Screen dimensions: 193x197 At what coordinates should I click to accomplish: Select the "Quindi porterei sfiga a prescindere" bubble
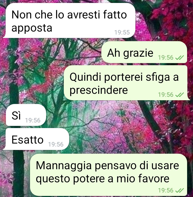click(x=127, y=83)
